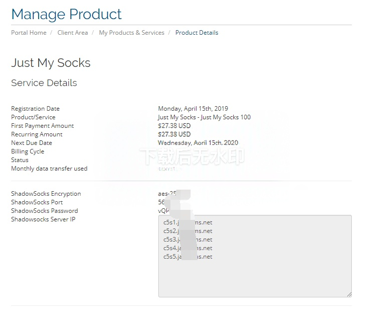Screen dimensions: 383x314
Task: Click the Next Due Date label
Action: click(32, 143)
